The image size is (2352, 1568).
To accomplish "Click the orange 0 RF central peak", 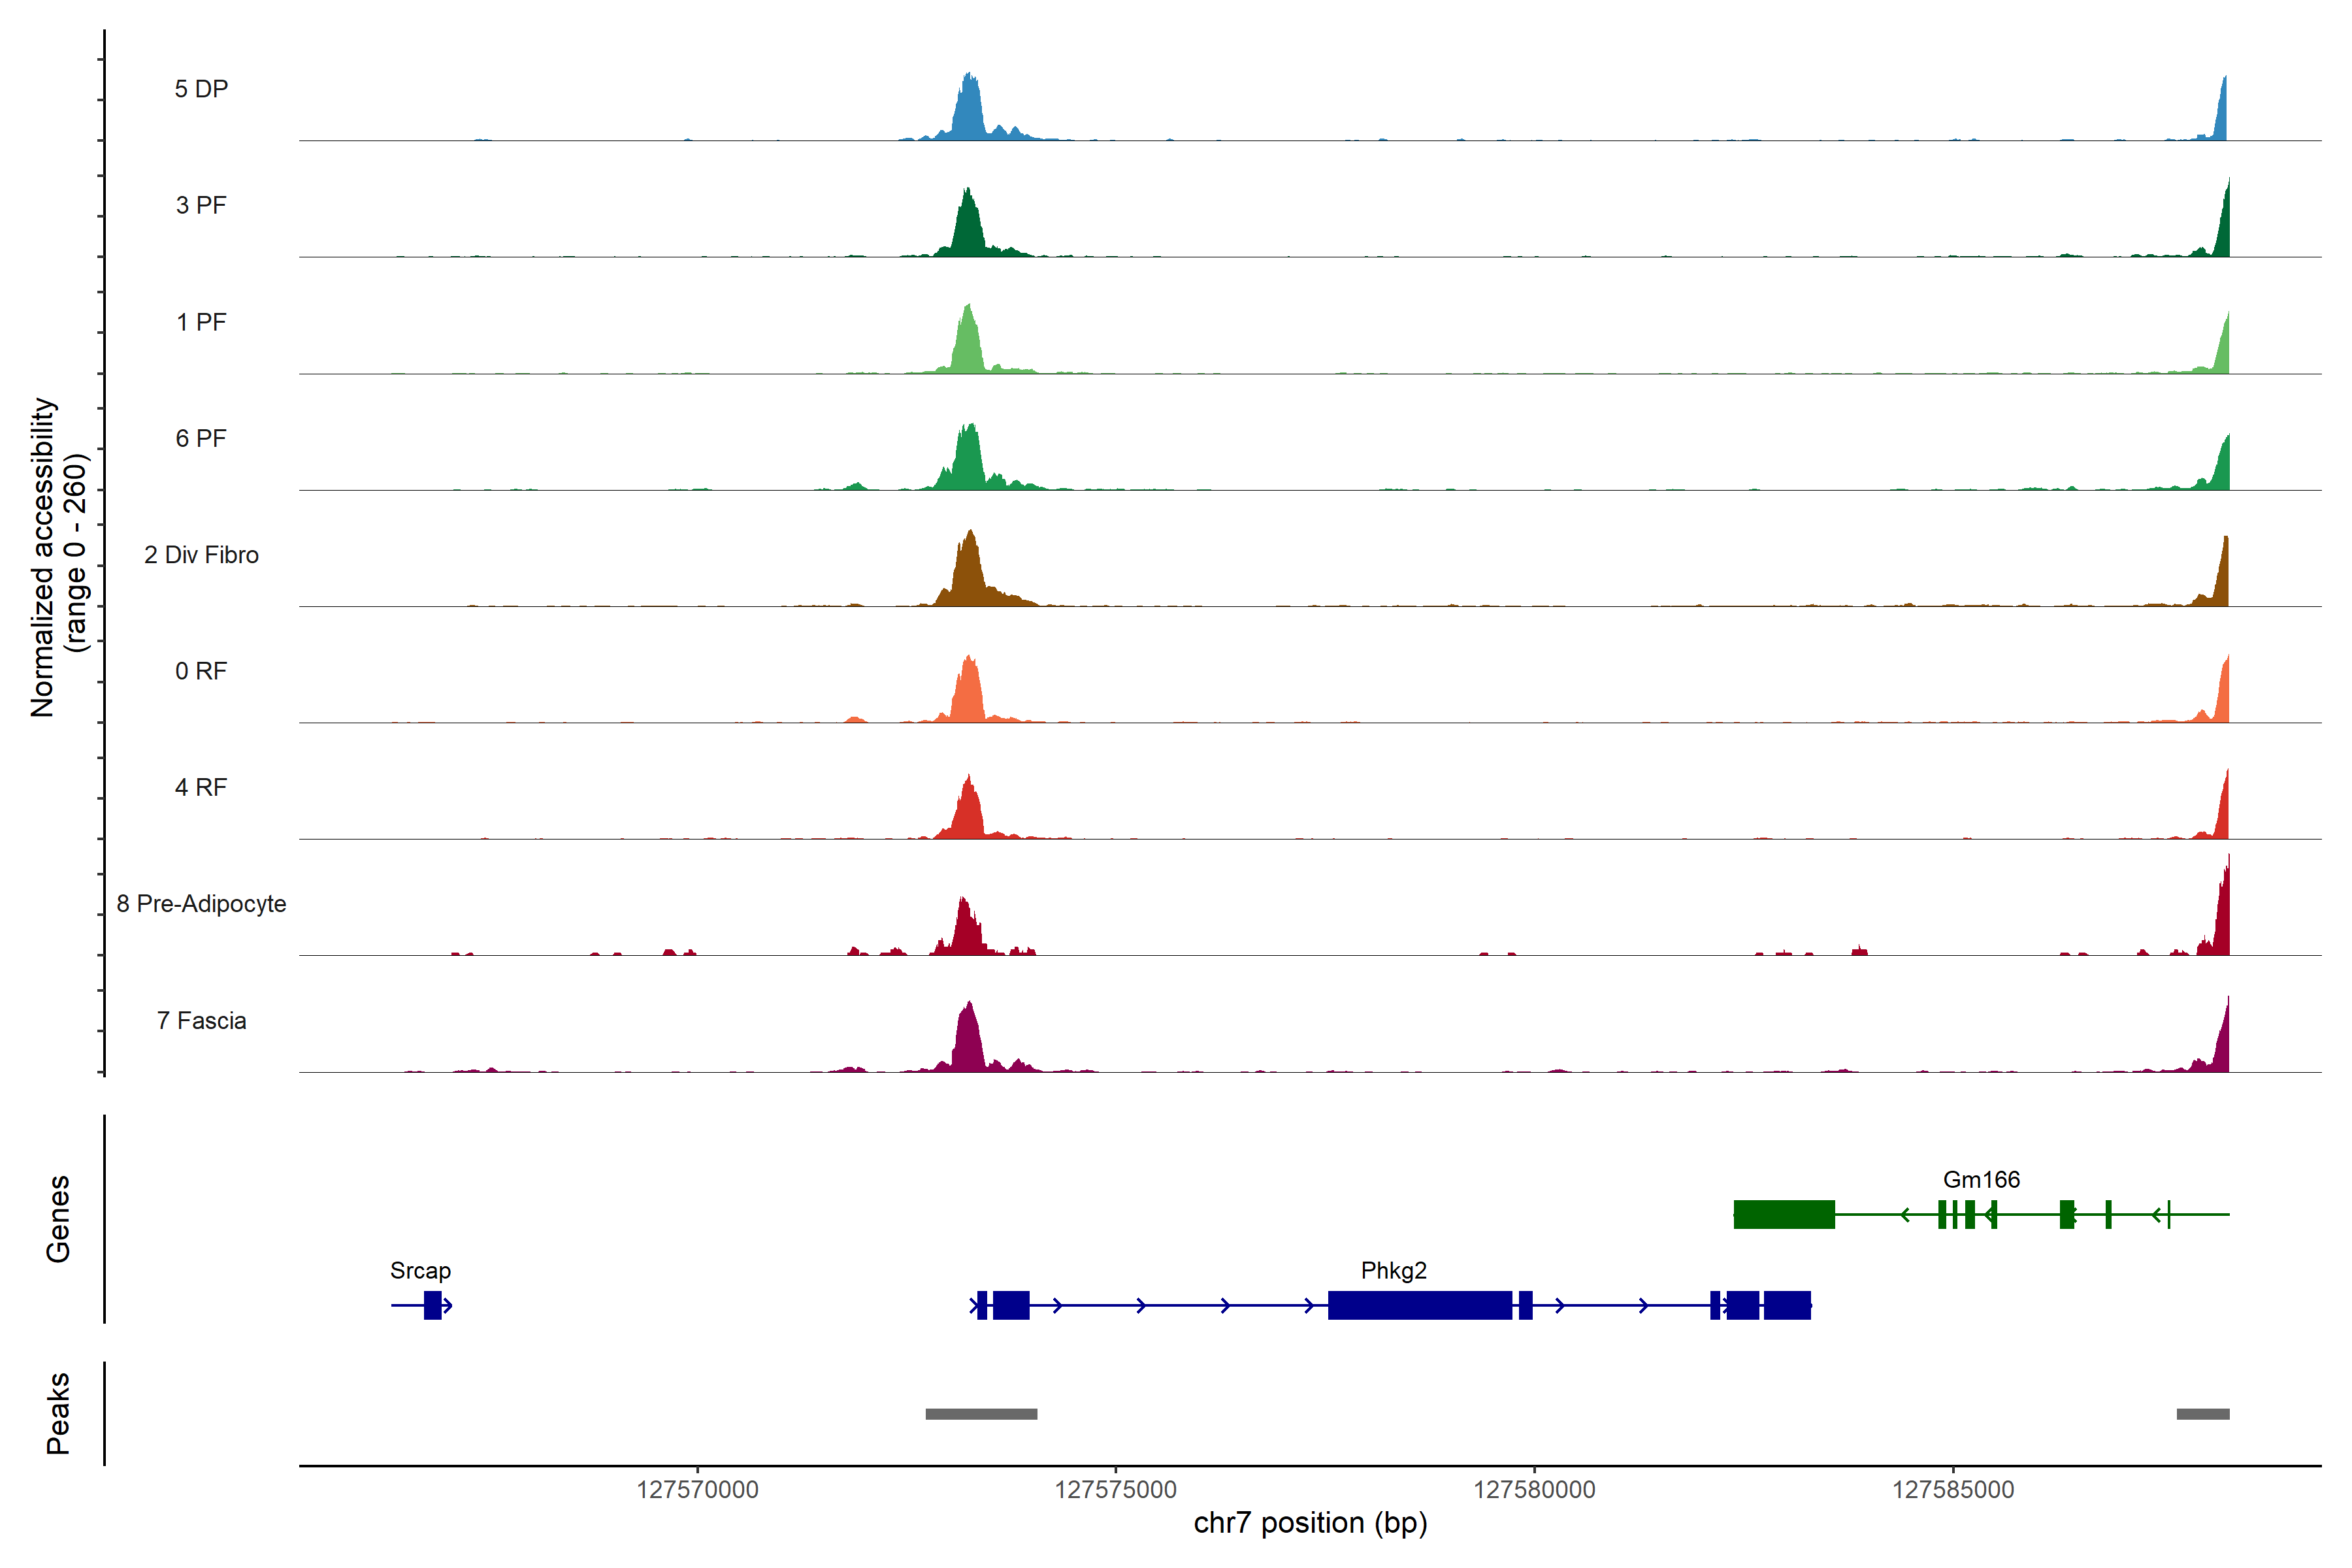I will [x=968, y=695].
